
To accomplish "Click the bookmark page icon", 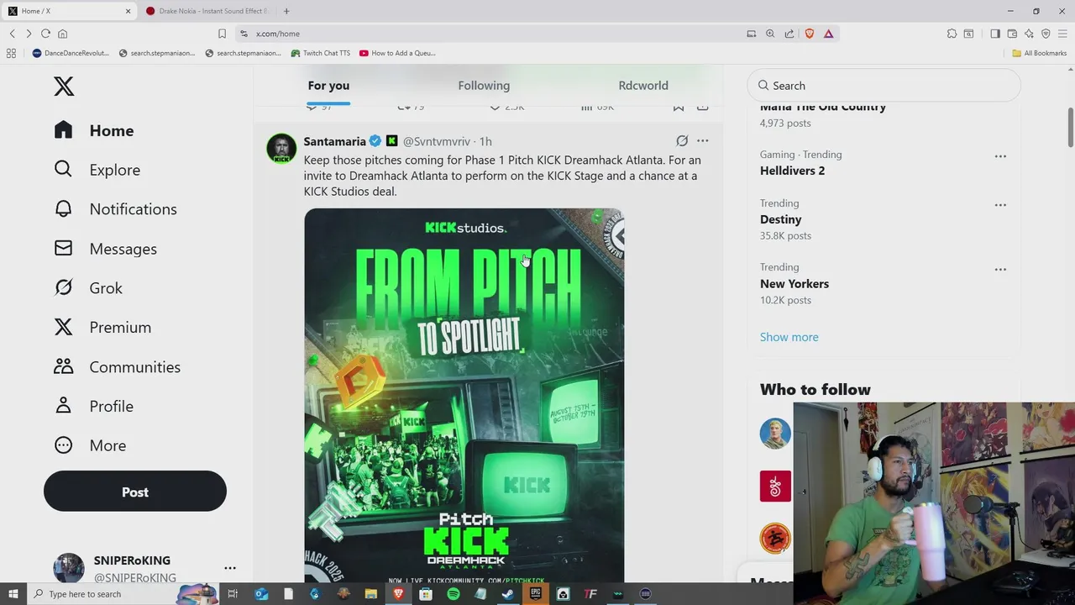I will (222, 34).
